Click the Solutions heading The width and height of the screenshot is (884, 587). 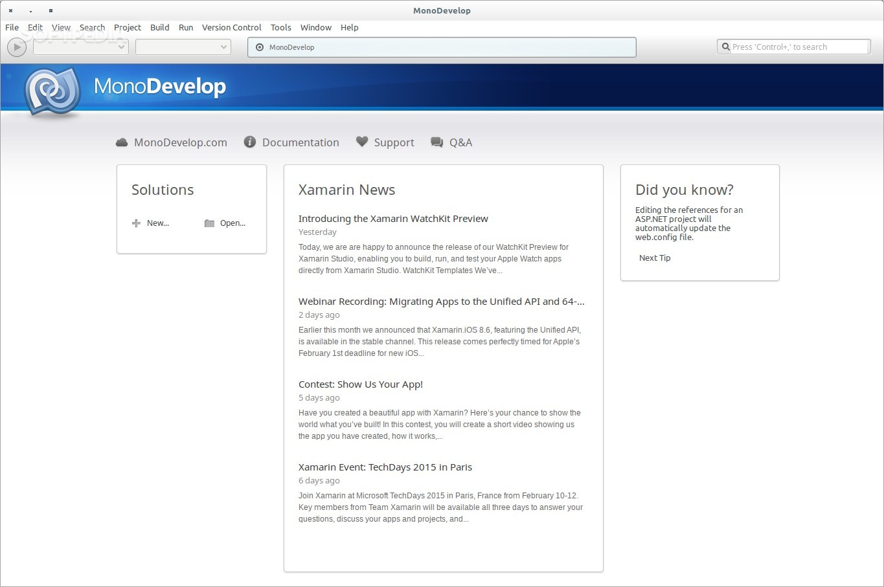click(163, 190)
